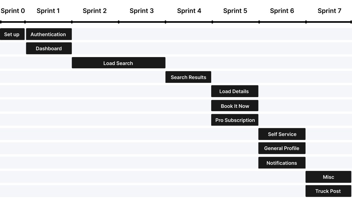Select the Sprint 5 timeline header
Image resolution: width=352 pixels, height=205 pixels.
235,11
